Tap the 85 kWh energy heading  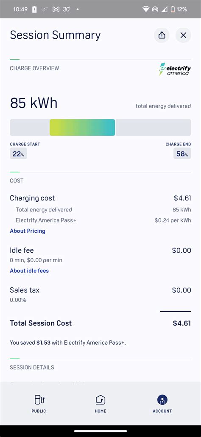33,103
